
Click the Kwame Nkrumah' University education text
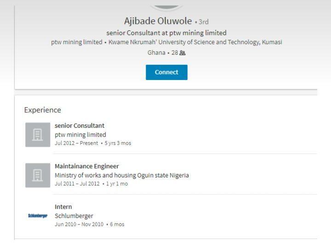(x=195, y=42)
